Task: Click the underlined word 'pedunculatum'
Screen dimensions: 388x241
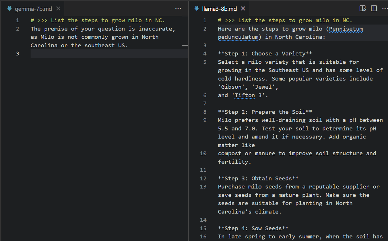Action: pos(238,37)
